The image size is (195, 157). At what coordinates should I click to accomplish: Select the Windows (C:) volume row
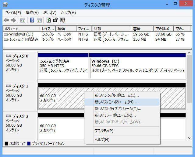pyautogui.click(x=21, y=34)
